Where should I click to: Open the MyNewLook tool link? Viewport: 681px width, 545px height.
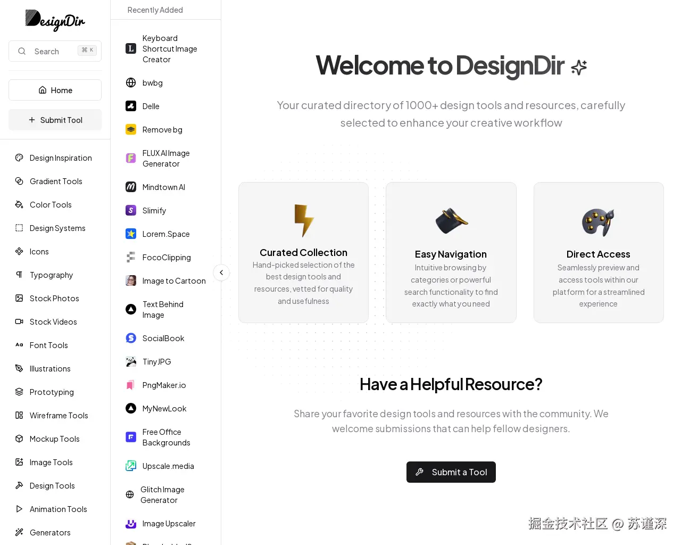click(x=165, y=408)
